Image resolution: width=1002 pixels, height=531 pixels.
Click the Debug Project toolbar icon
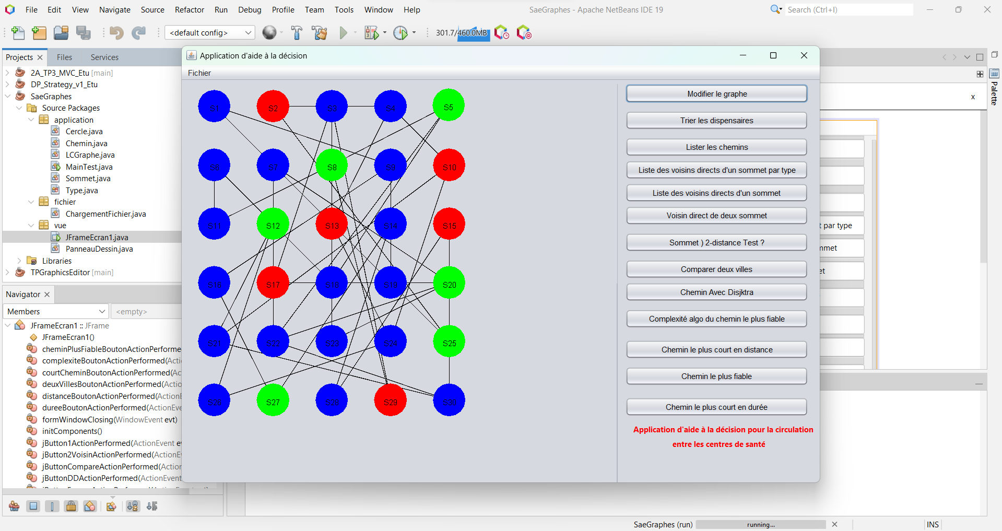pos(371,33)
